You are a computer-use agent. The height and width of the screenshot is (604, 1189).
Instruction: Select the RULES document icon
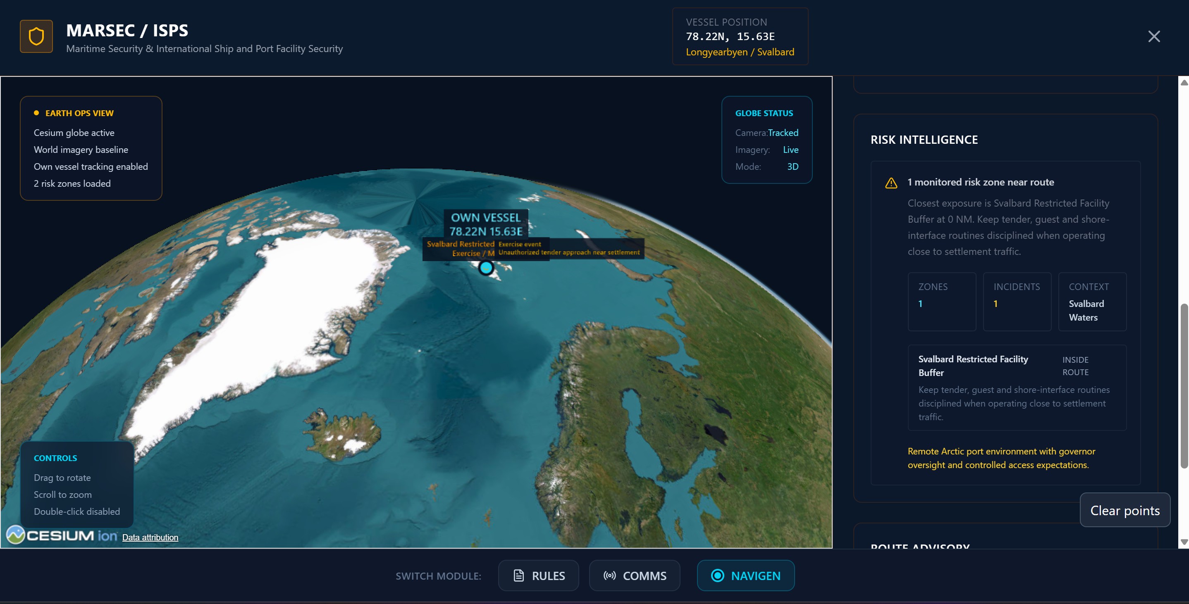[x=519, y=575]
